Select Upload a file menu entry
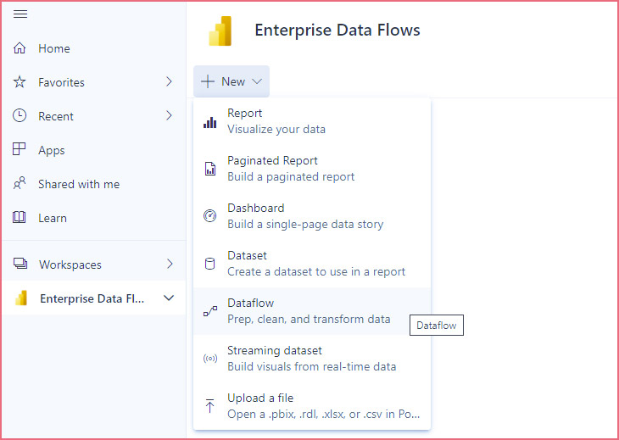Image resolution: width=619 pixels, height=440 pixels. point(312,406)
